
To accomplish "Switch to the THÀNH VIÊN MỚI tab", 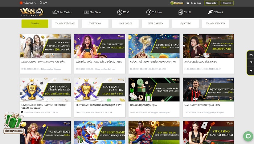I will (65, 24).
